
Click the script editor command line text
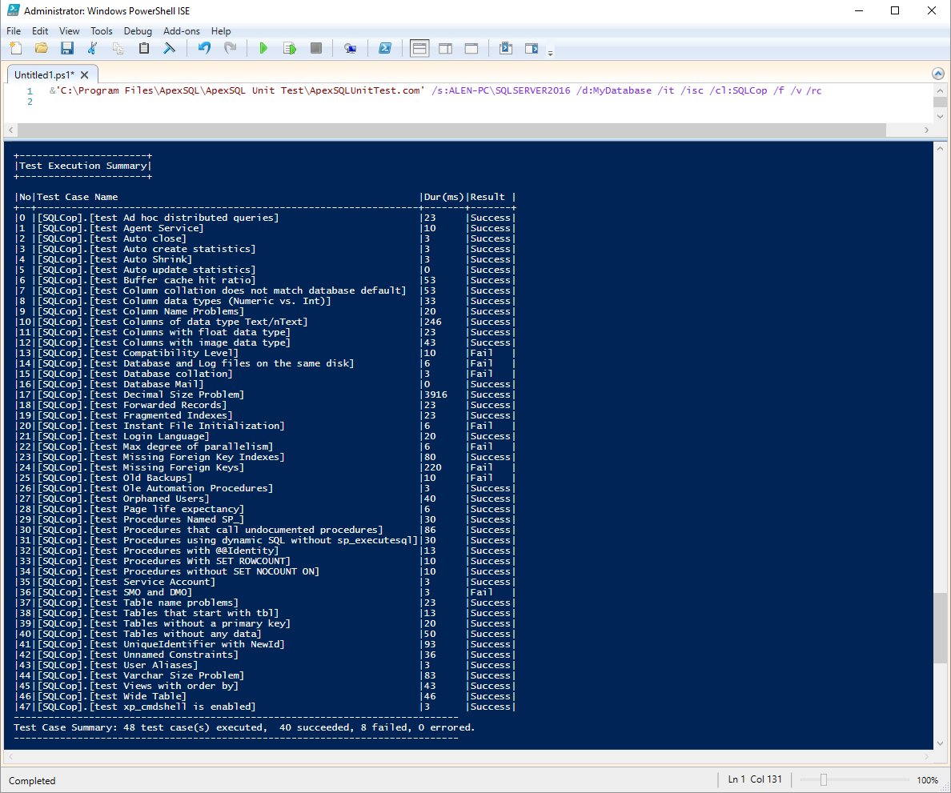435,91
